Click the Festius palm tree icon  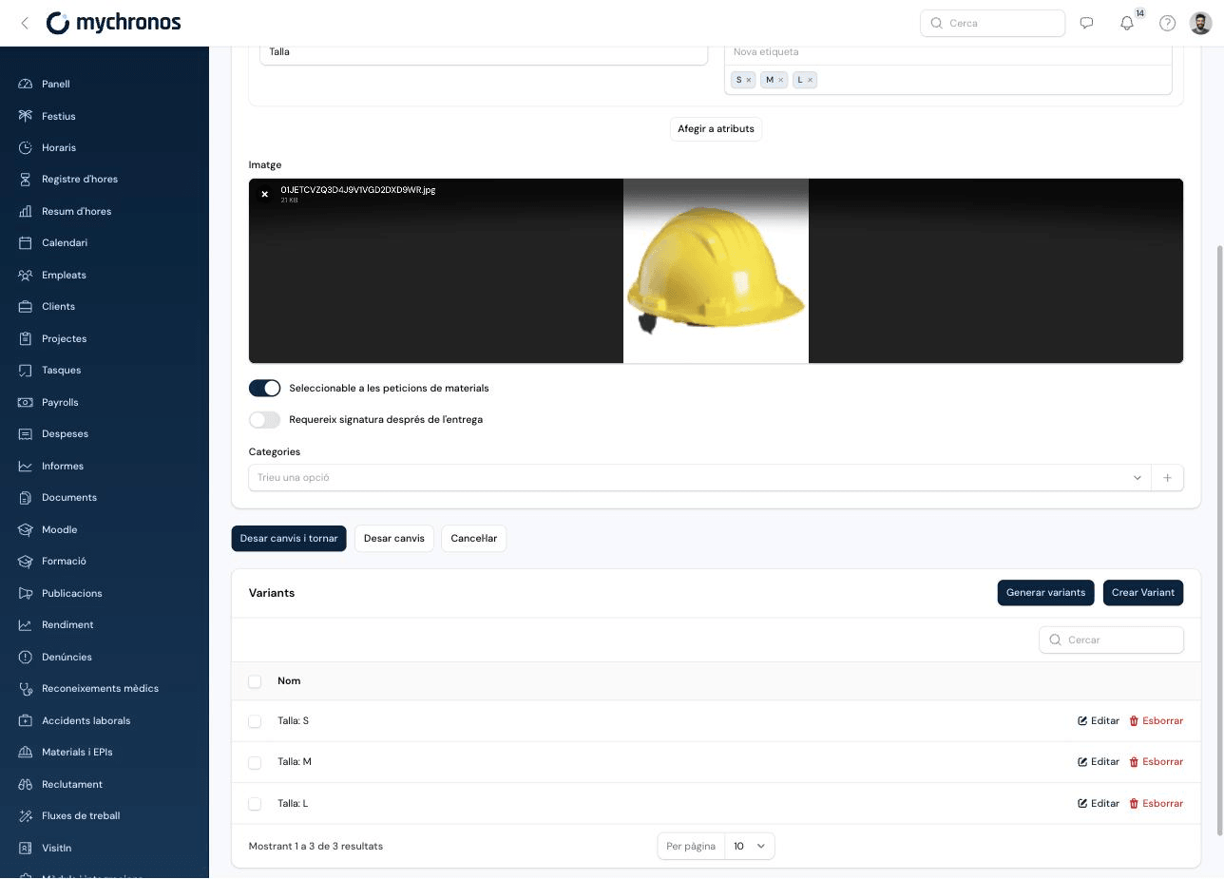coord(26,116)
